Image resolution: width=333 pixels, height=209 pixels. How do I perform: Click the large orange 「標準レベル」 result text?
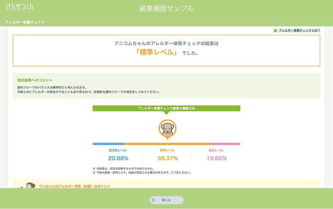(156, 53)
